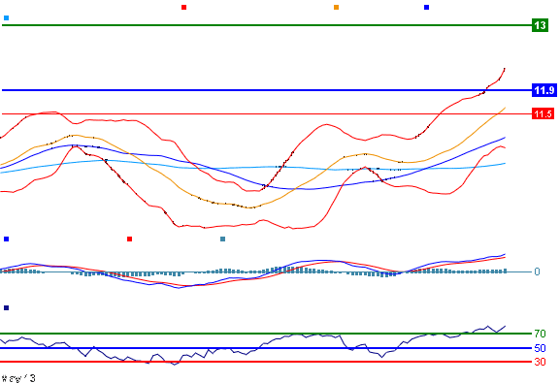Select the blue 50 RSI level label
Image resolution: width=560 pixels, height=383 pixels.
[540, 348]
